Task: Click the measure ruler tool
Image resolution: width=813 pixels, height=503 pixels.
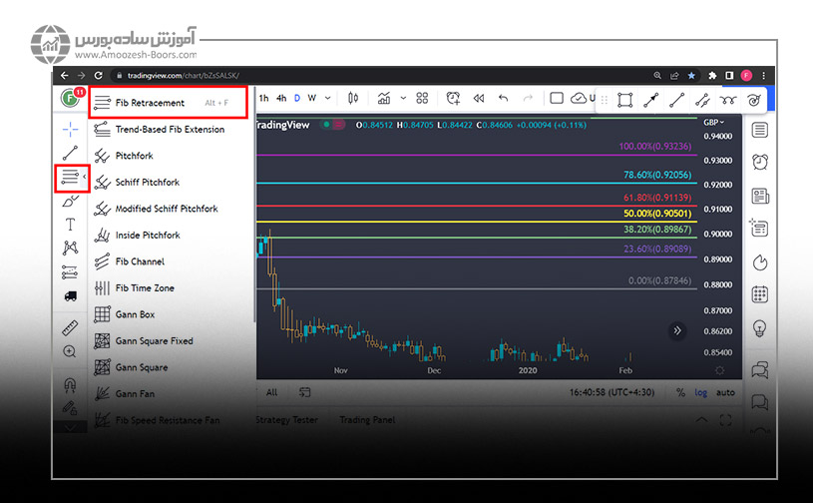Action: 70,327
